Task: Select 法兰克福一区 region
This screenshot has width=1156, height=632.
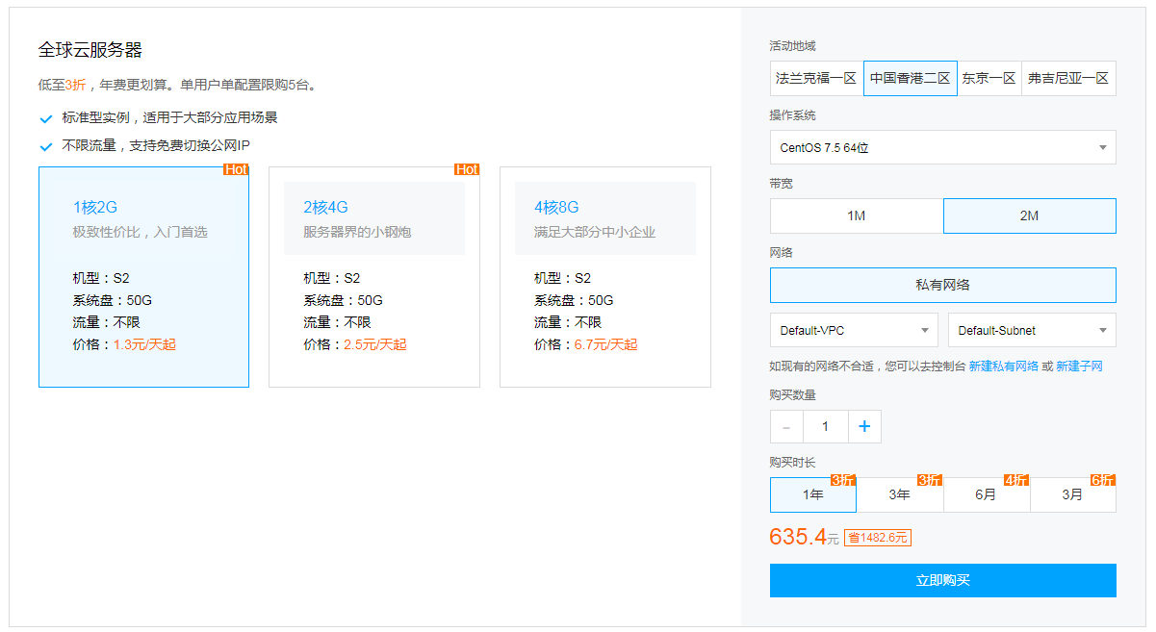Action: pos(816,79)
